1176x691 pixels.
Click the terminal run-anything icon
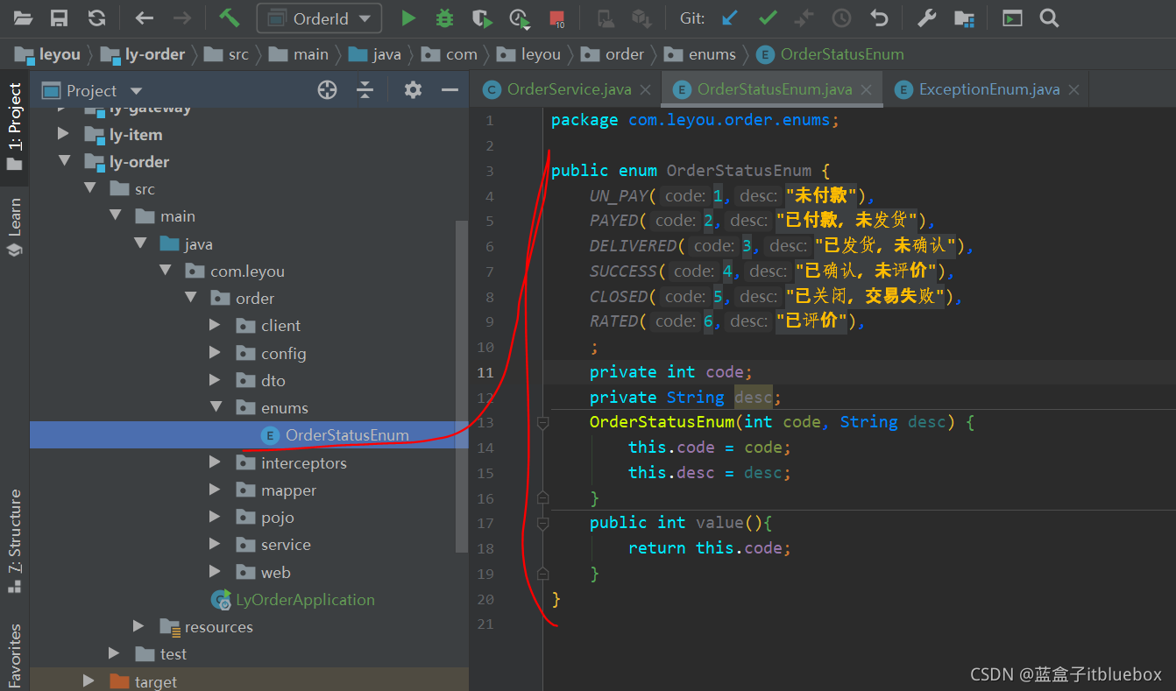click(x=1012, y=18)
